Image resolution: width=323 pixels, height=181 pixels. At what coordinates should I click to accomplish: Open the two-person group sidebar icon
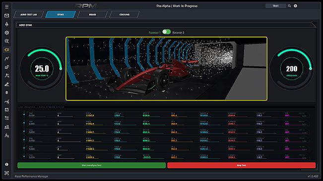point(6,136)
